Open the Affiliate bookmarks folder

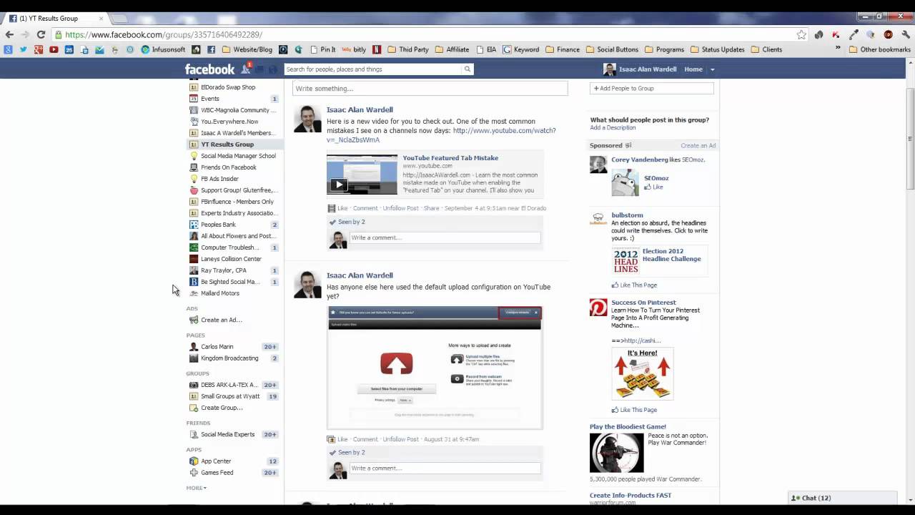(451, 49)
